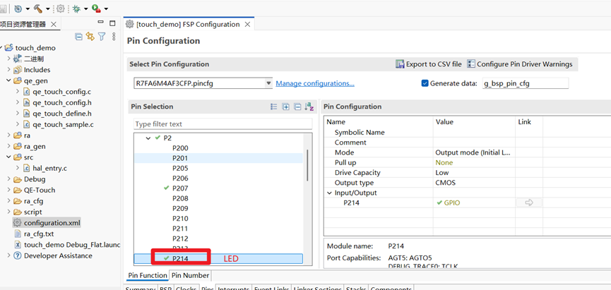611x290 pixels.
Task: Select the Pin Function tab
Action: tap(148, 275)
